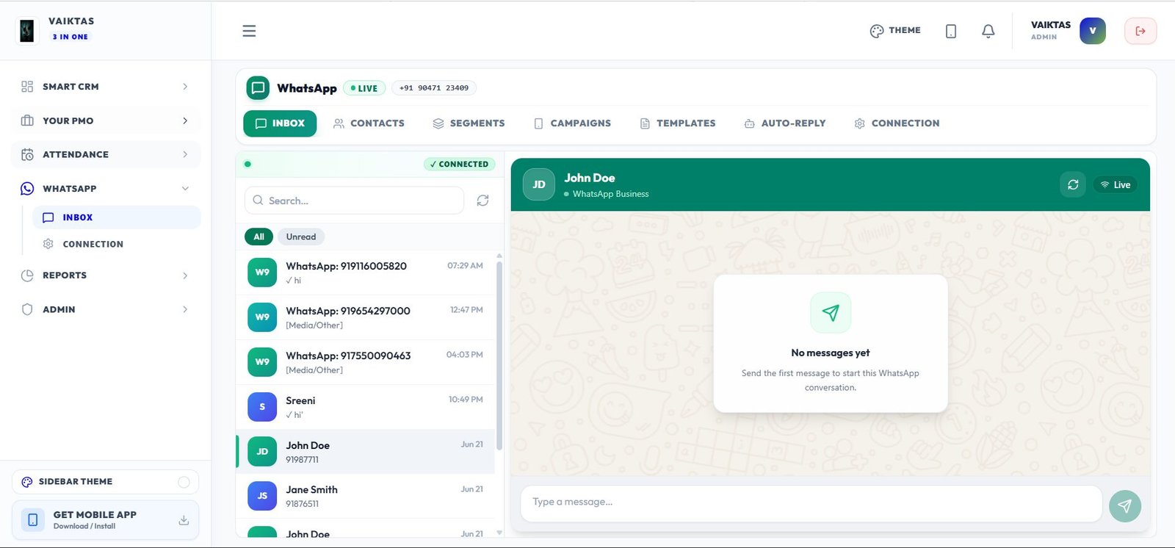Refresh the John Doe chat
Screen dimensions: 1175x548
point(1073,185)
